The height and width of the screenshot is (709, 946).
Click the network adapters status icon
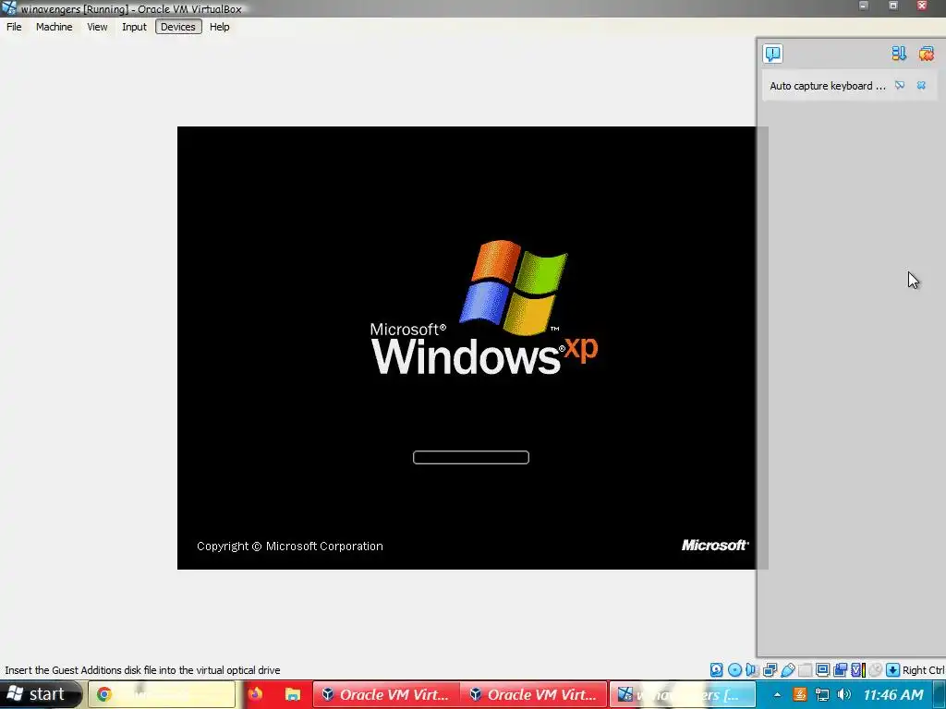[770, 670]
